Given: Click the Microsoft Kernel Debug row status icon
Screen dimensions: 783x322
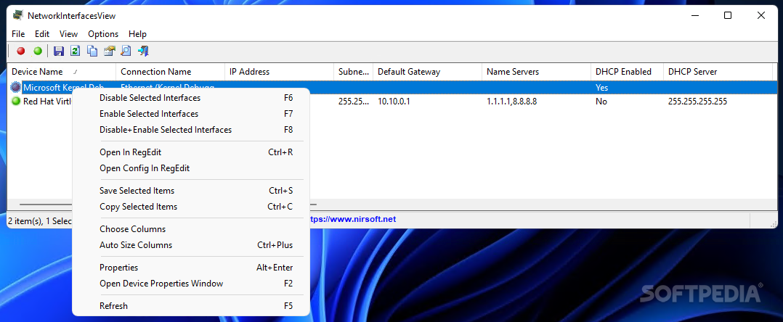Looking at the screenshot, I should tap(17, 88).
